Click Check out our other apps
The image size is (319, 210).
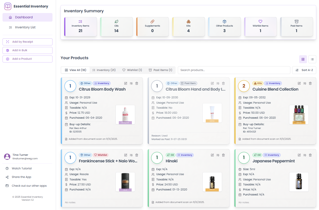pos(29,186)
